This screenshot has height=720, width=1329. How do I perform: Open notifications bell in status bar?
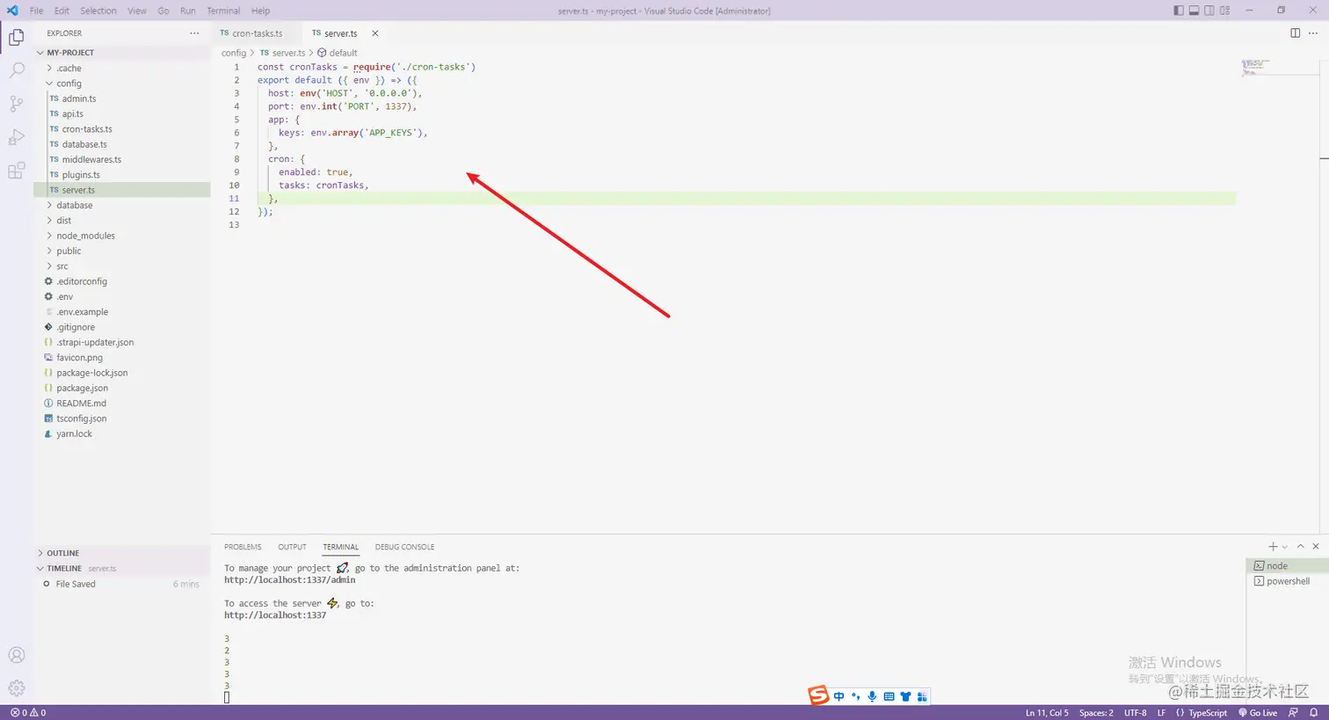1315,713
